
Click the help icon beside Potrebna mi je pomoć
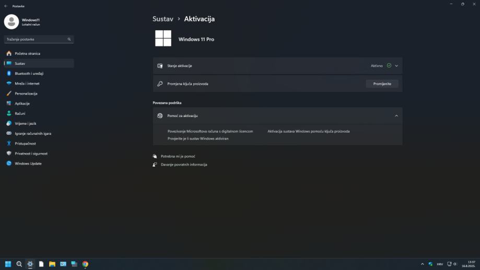(155, 157)
